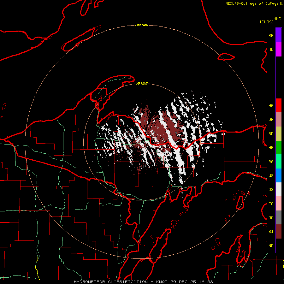Click the HR green legend color swatch

tap(279, 148)
